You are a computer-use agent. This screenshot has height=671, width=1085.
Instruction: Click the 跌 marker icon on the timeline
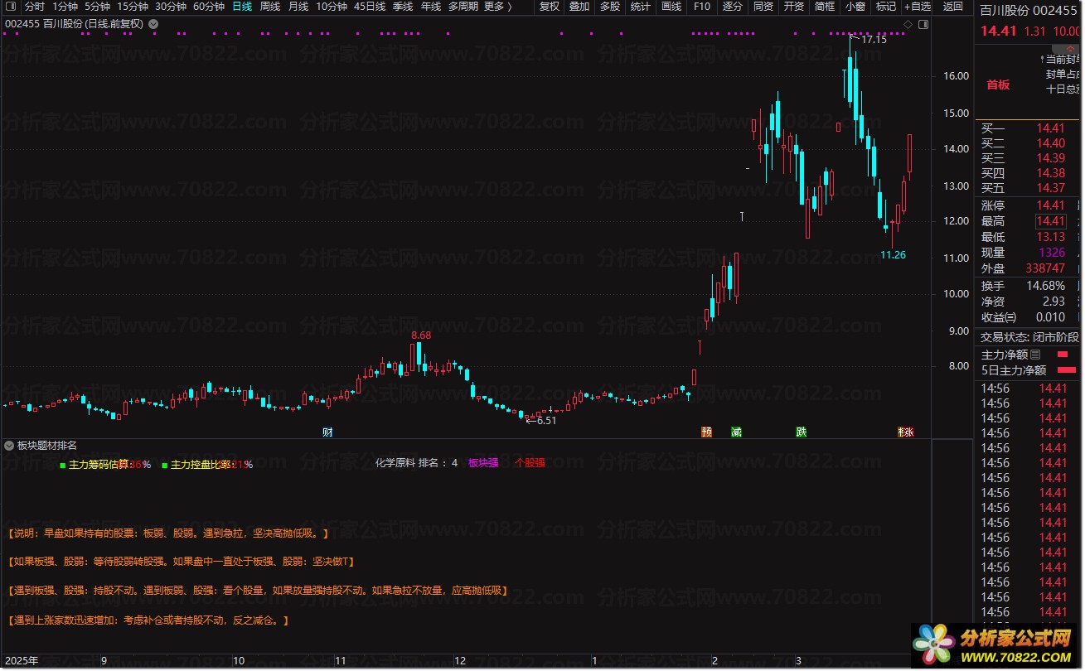(801, 432)
